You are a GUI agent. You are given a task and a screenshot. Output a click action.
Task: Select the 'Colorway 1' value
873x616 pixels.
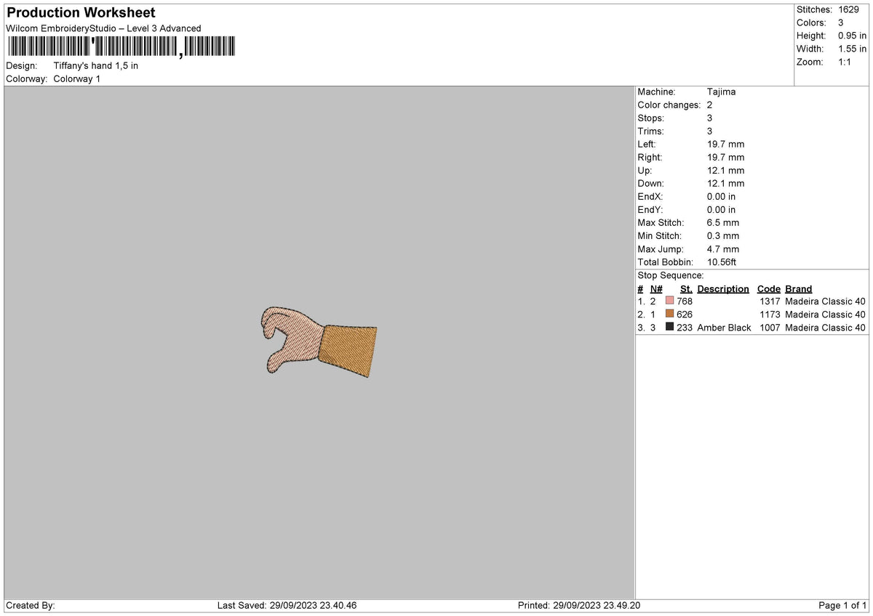[x=76, y=78]
